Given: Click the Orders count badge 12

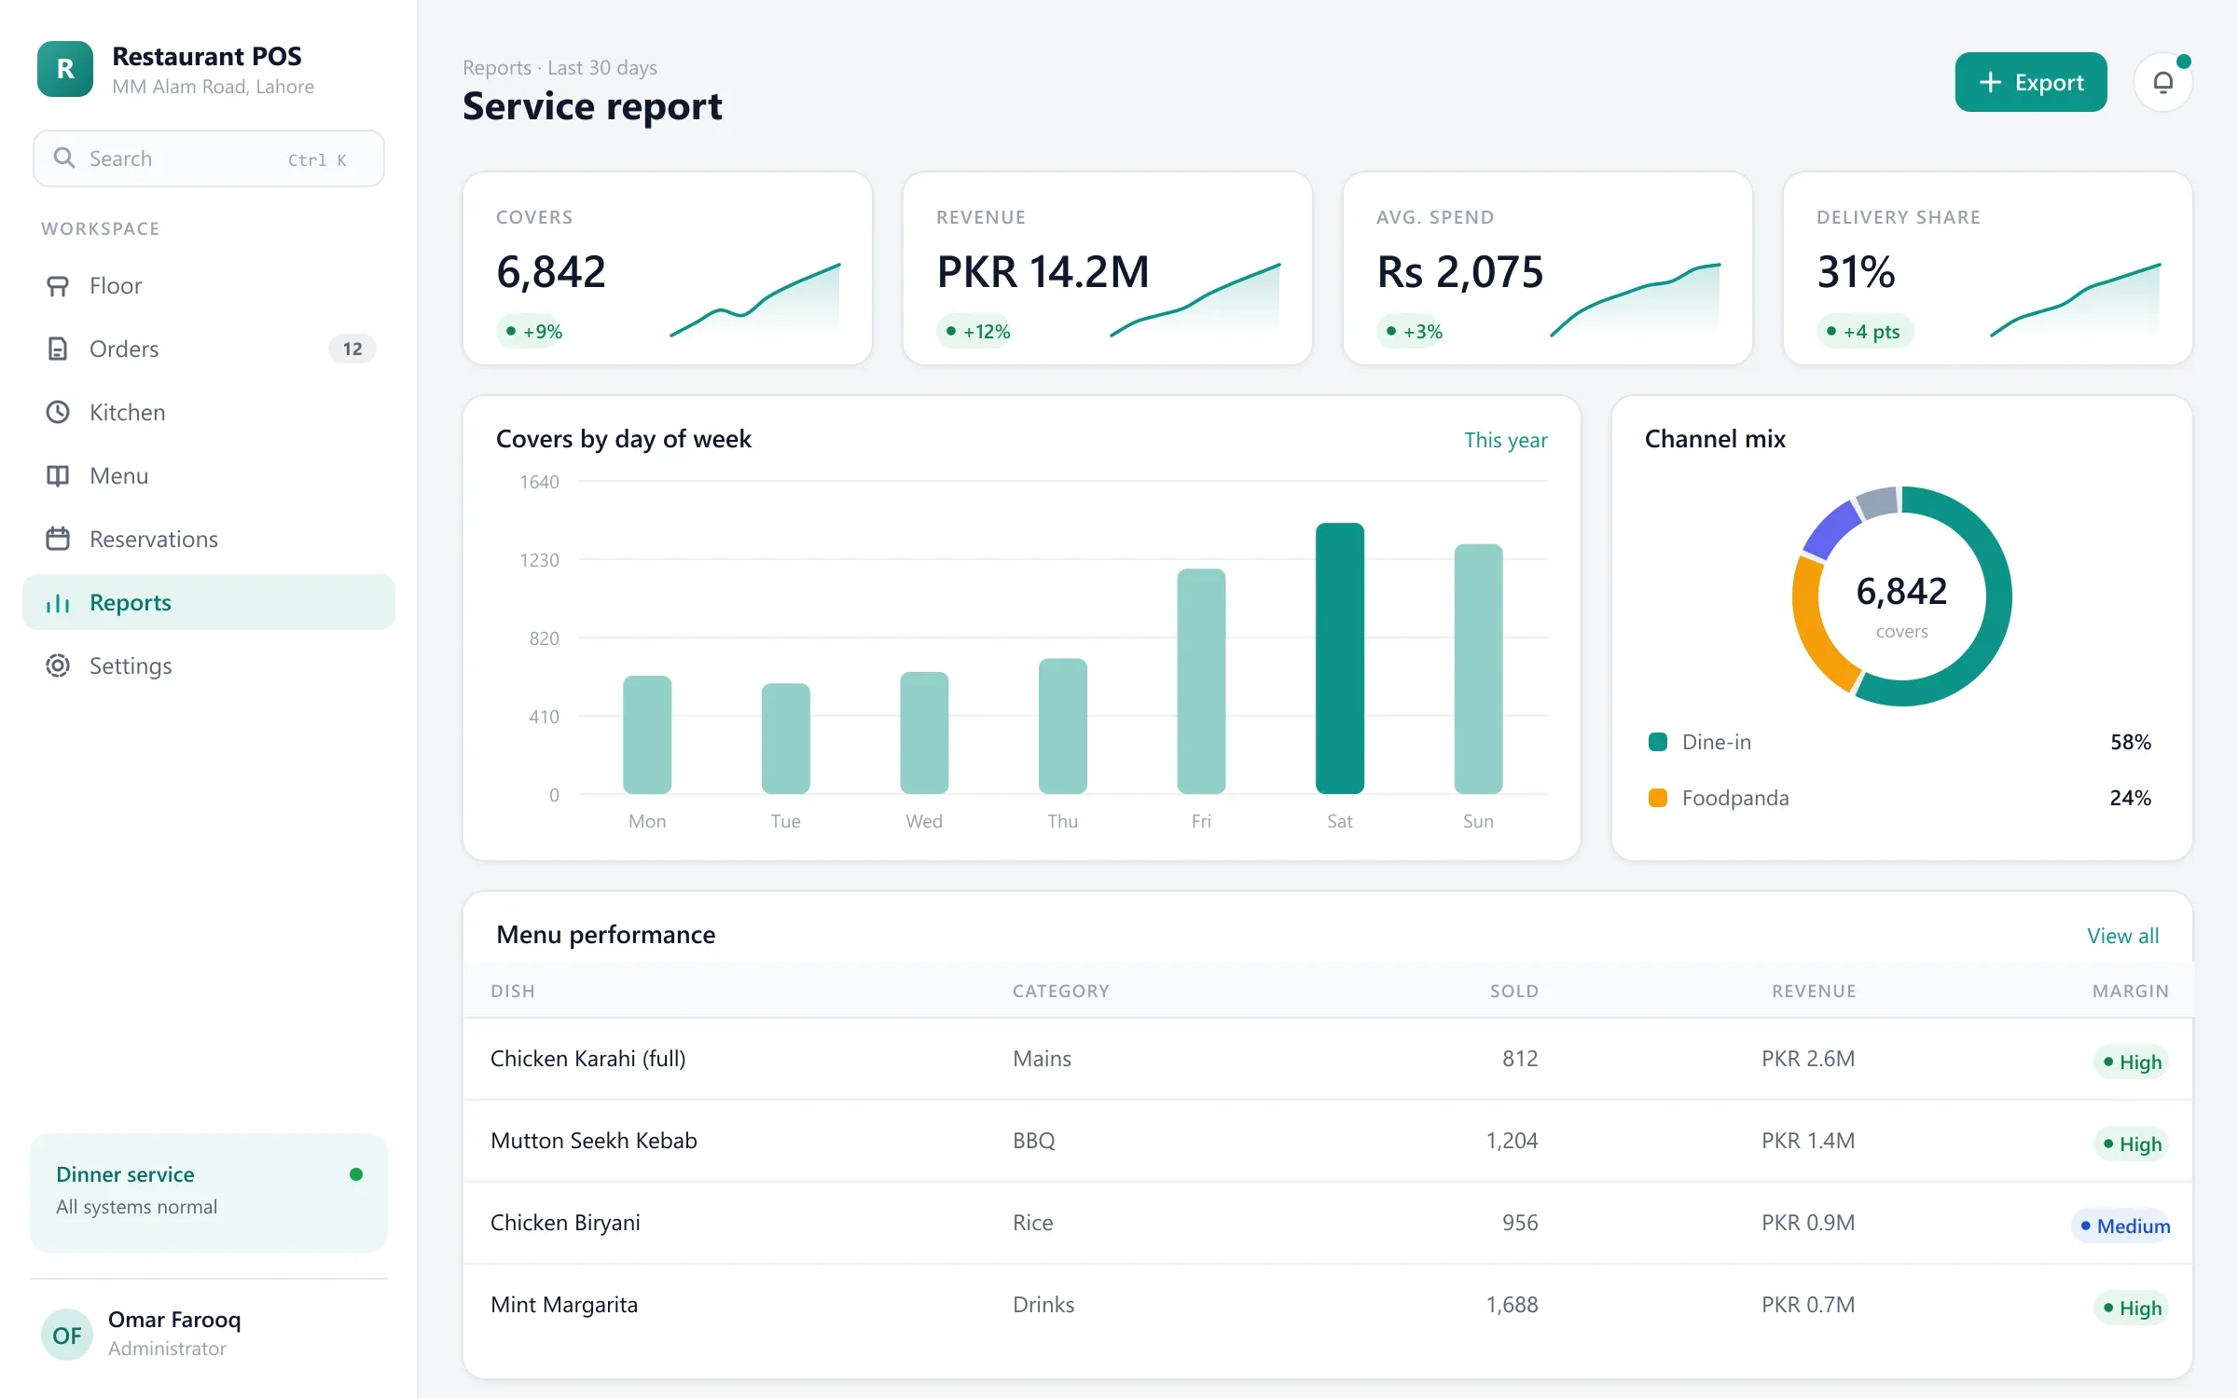Looking at the screenshot, I should (352, 349).
